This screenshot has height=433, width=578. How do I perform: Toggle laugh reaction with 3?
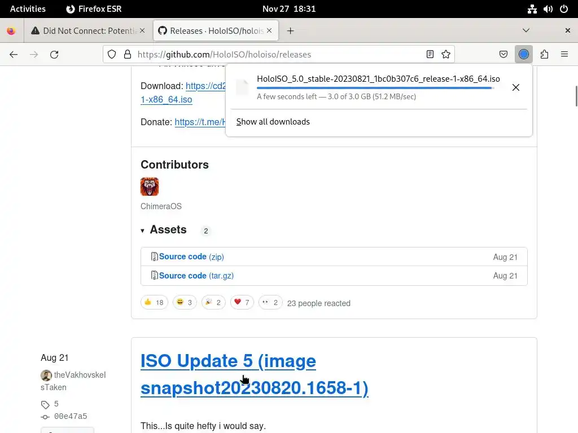pyautogui.click(x=185, y=302)
